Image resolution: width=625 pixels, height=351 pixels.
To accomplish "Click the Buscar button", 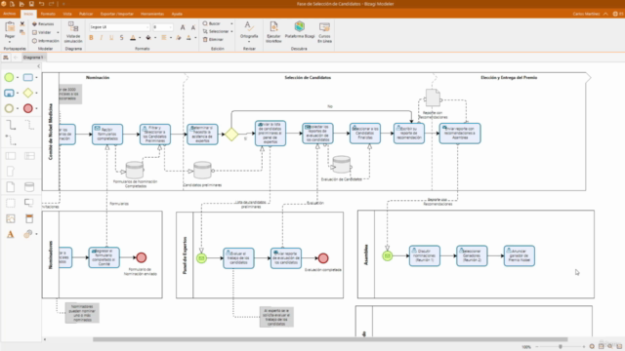I will click(212, 23).
